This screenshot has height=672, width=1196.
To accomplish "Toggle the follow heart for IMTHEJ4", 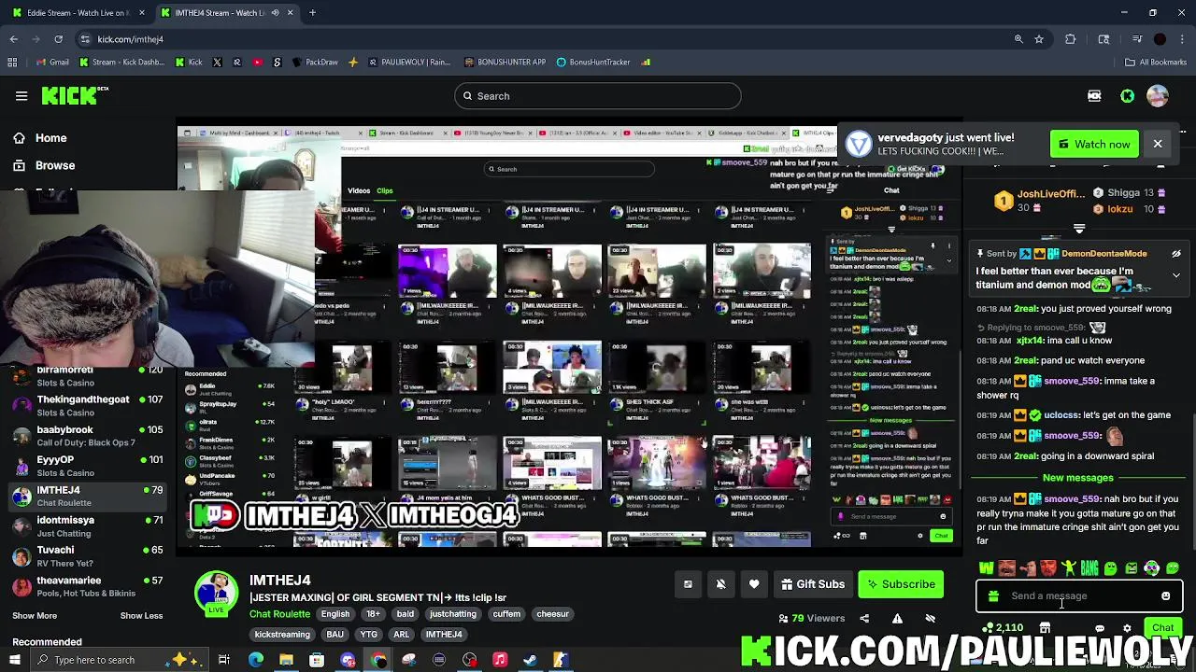I will (754, 584).
